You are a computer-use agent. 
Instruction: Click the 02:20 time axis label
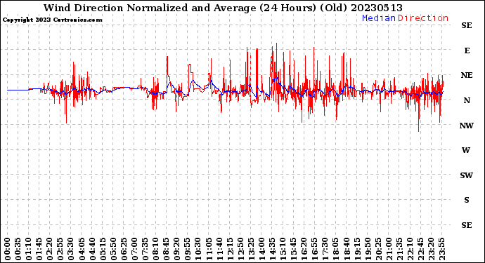tap(50, 249)
